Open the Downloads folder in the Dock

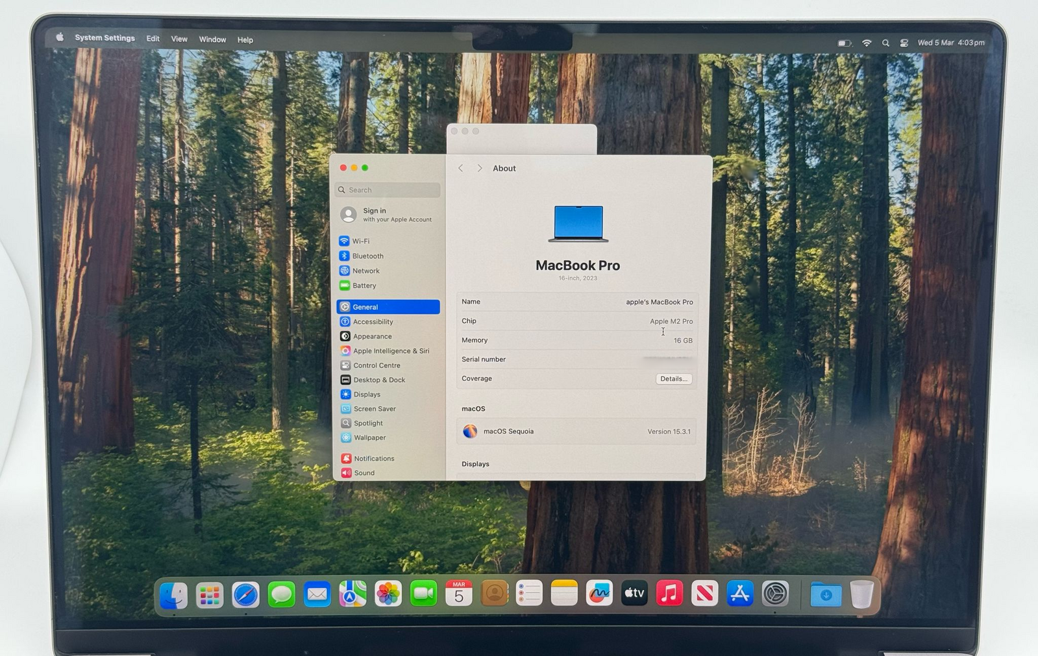click(x=826, y=594)
